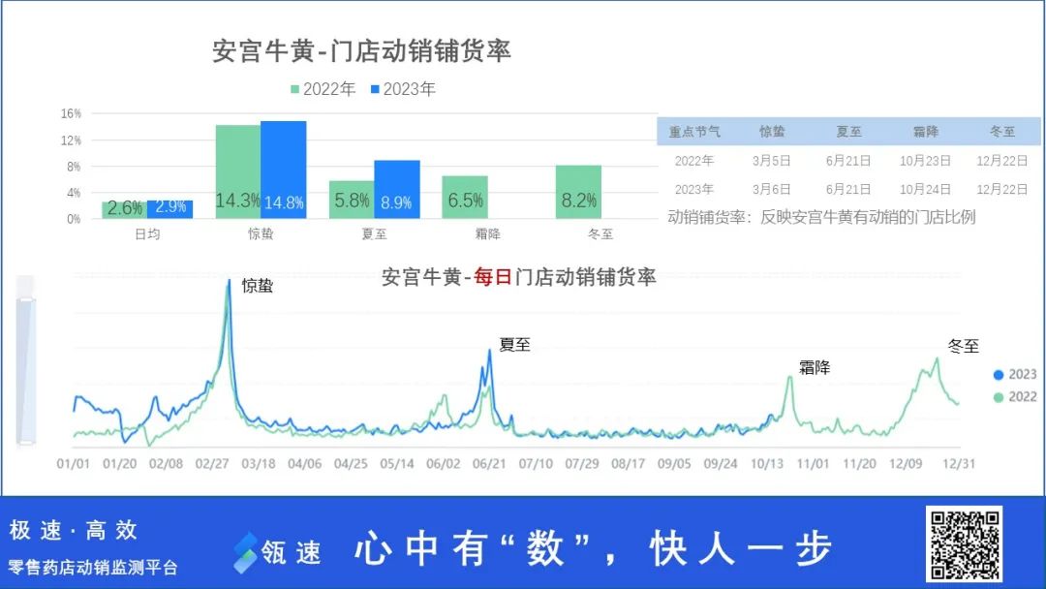1046x589 pixels.
Task: Click the 02/27 date axis label
Action: (x=212, y=464)
